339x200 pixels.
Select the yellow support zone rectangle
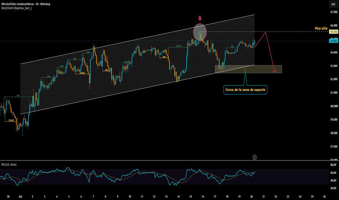pyautogui.click(x=248, y=69)
